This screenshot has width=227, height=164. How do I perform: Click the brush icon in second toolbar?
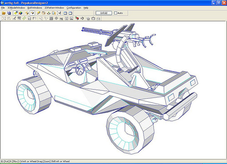click(14, 19)
